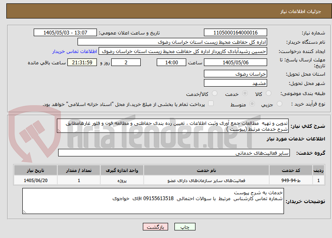This screenshot has height=238, width=332.
Task: Click the شرح کلی نیاز description textarea
Action: pyautogui.click(x=173, y=126)
